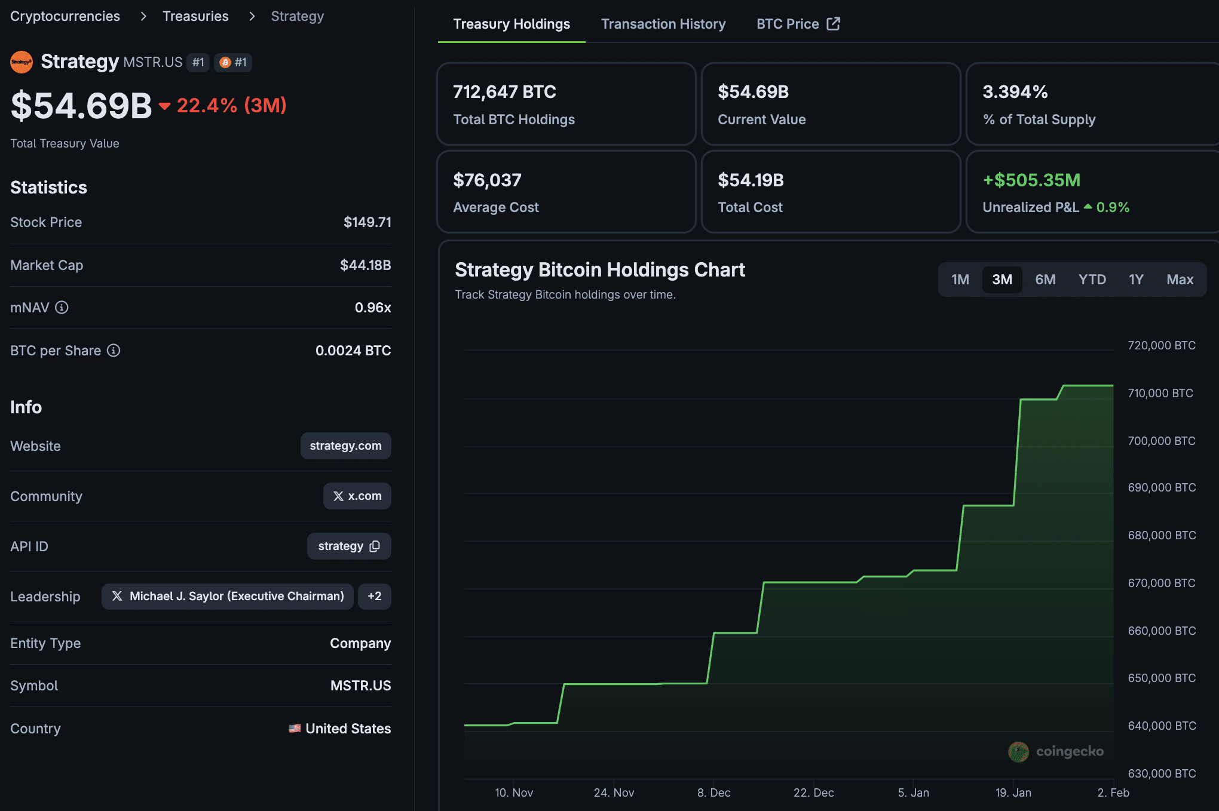The image size is (1219, 811).
Task: Select the 3M chart range
Action: point(1002,279)
